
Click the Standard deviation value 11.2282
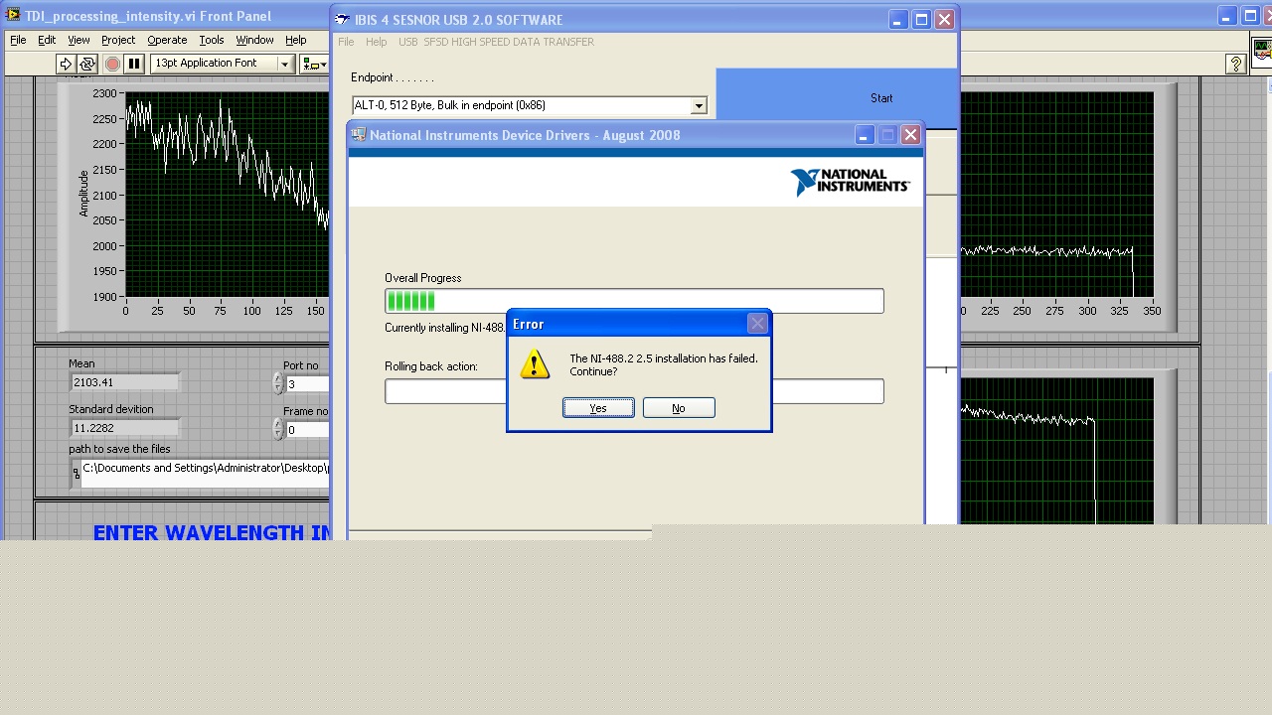[x=124, y=428]
